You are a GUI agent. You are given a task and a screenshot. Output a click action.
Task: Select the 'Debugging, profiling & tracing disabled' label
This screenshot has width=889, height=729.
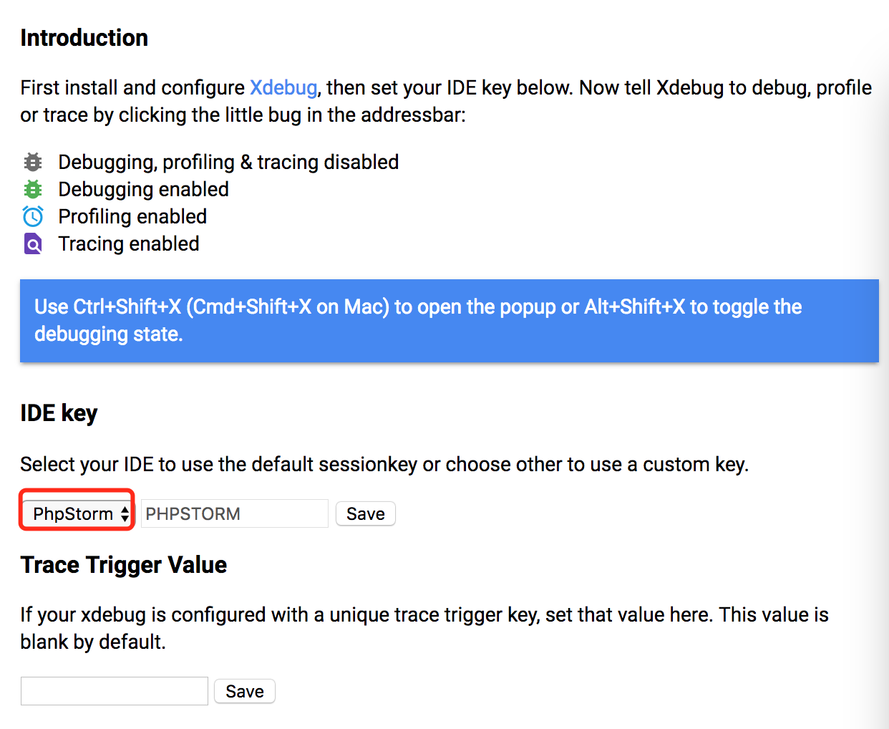click(228, 163)
